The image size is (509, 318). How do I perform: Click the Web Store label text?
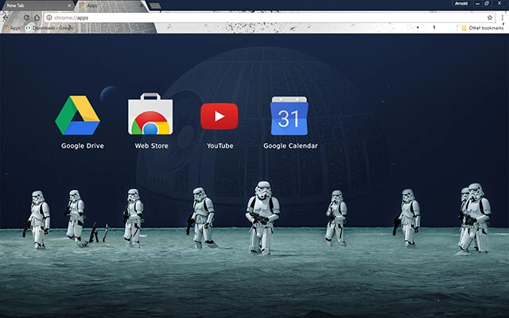[152, 145]
